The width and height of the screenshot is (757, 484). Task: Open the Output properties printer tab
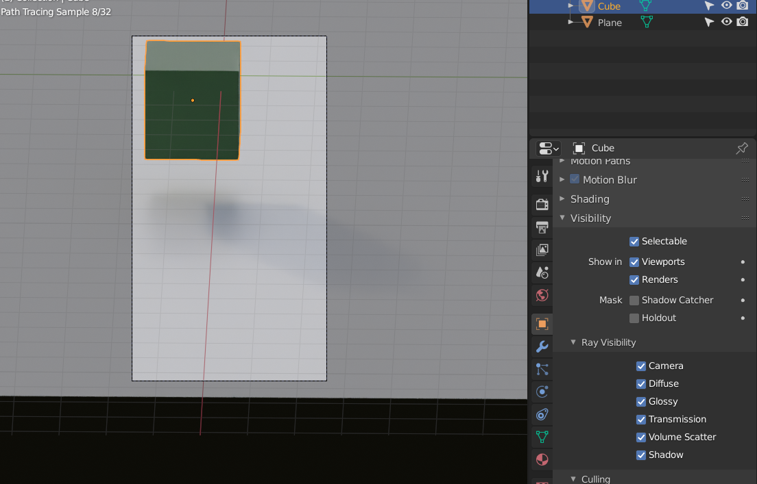click(542, 227)
